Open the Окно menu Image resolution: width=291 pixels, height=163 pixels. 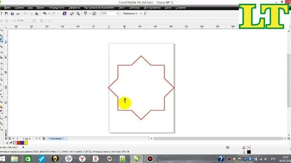(x=168, y=8)
